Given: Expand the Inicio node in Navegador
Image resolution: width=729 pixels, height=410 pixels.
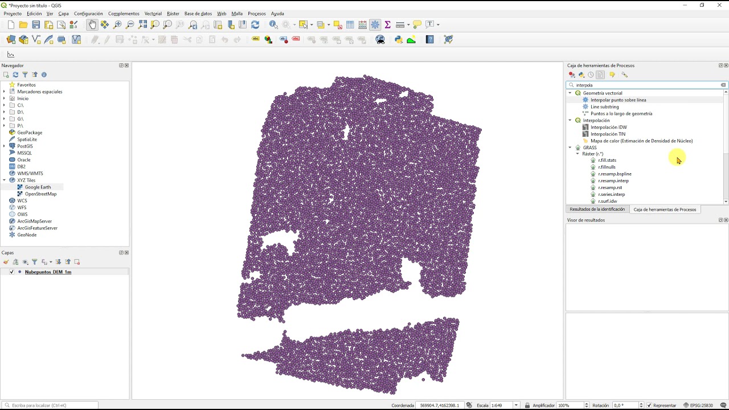Looking at the screenshot, I should pyautogui.click(x=4, y=99).
